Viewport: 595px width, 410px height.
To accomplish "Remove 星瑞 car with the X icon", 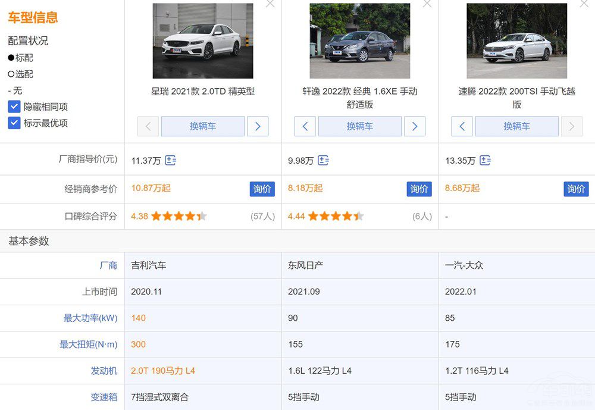I will click(270, 4).
